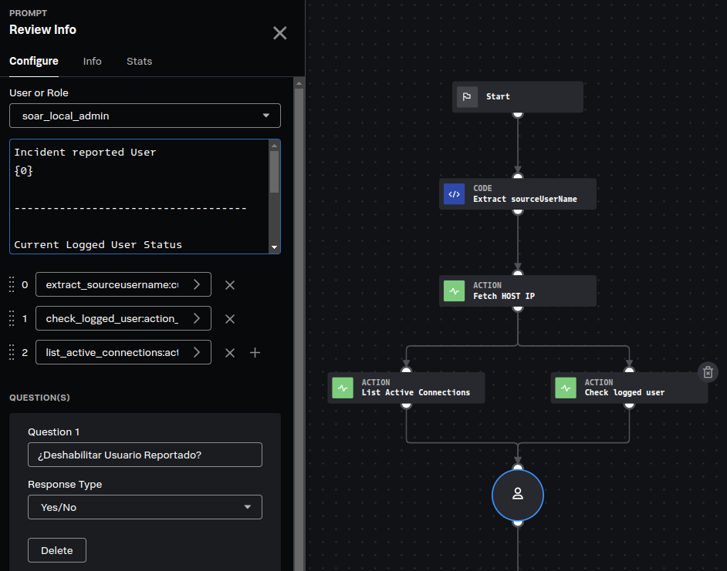The image size is (727, 571).
Task: Select the Extract sourceUserName code icon
Action: coord(454,194)
